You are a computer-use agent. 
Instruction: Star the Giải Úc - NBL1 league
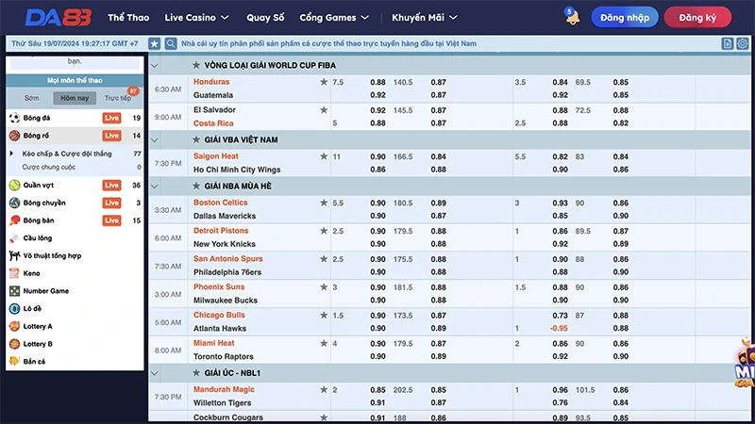click(x=196, y=372)
